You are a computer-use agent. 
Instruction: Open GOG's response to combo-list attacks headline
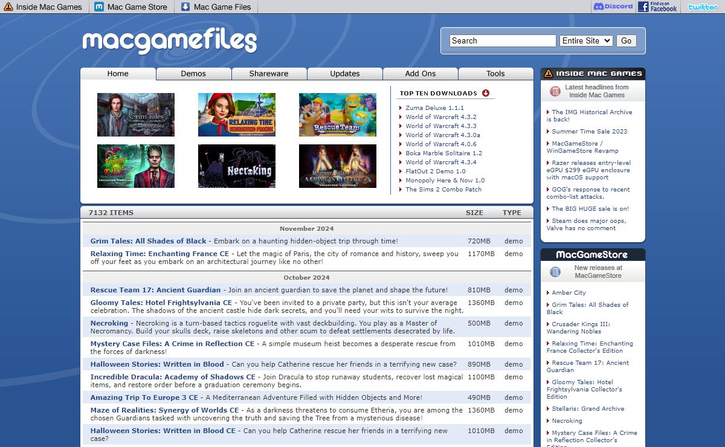[x=588, y=193]
